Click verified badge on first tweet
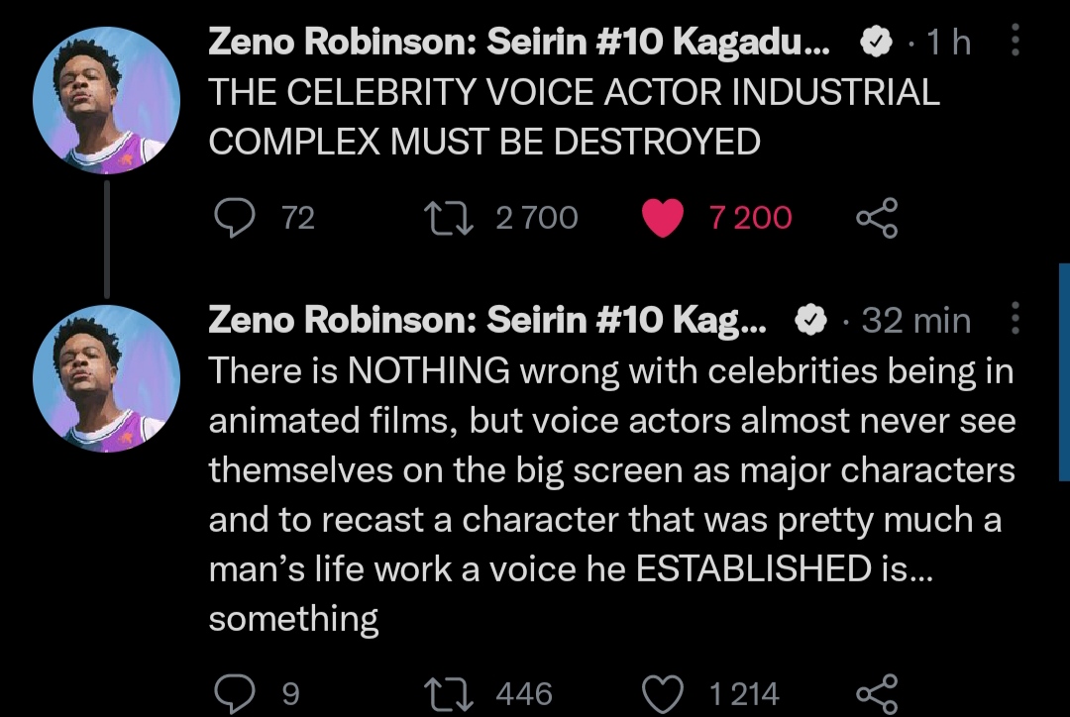The height and width of the screenshot is (717, 1070). pos(876,42)
